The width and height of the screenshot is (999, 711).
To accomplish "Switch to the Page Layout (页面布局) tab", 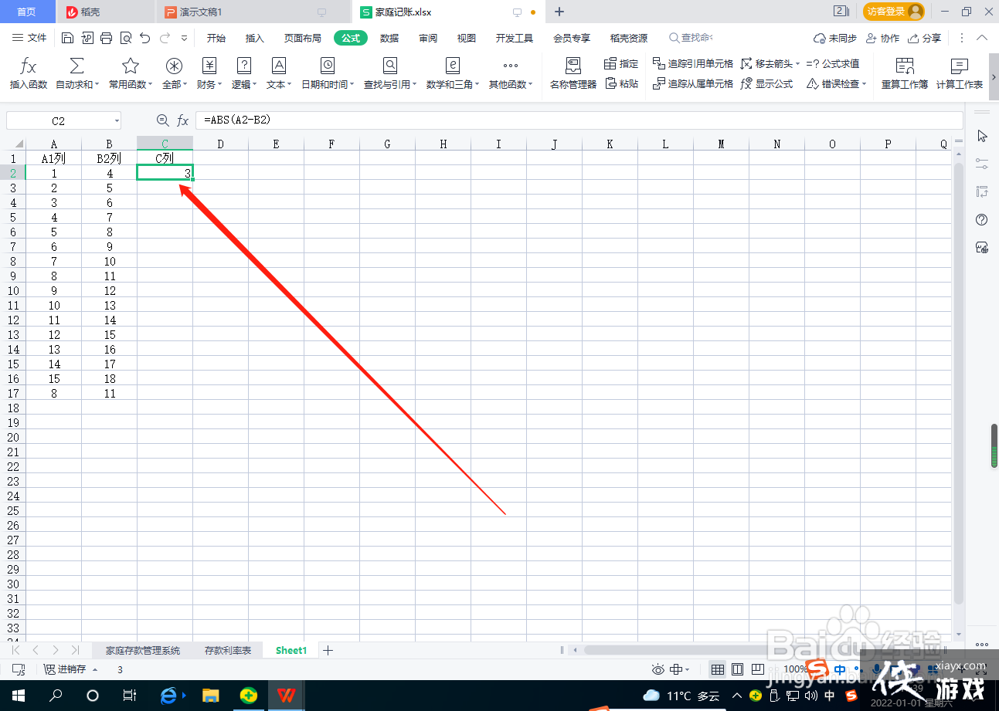I will pyautogui.click(x=302, y=38).
